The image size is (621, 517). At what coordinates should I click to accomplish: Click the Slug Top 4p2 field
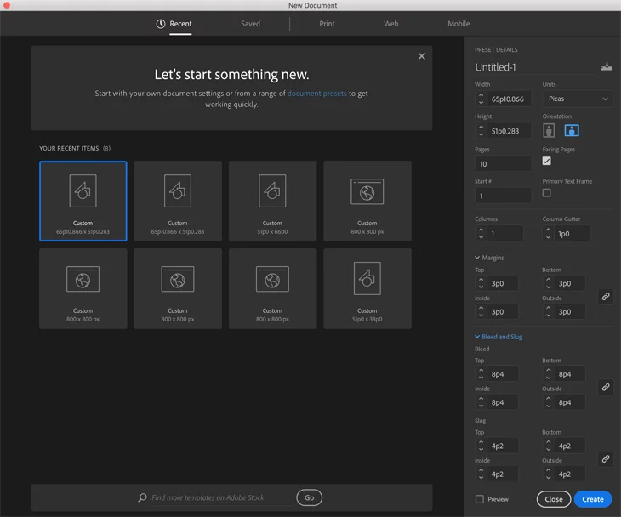pos(503,446)
